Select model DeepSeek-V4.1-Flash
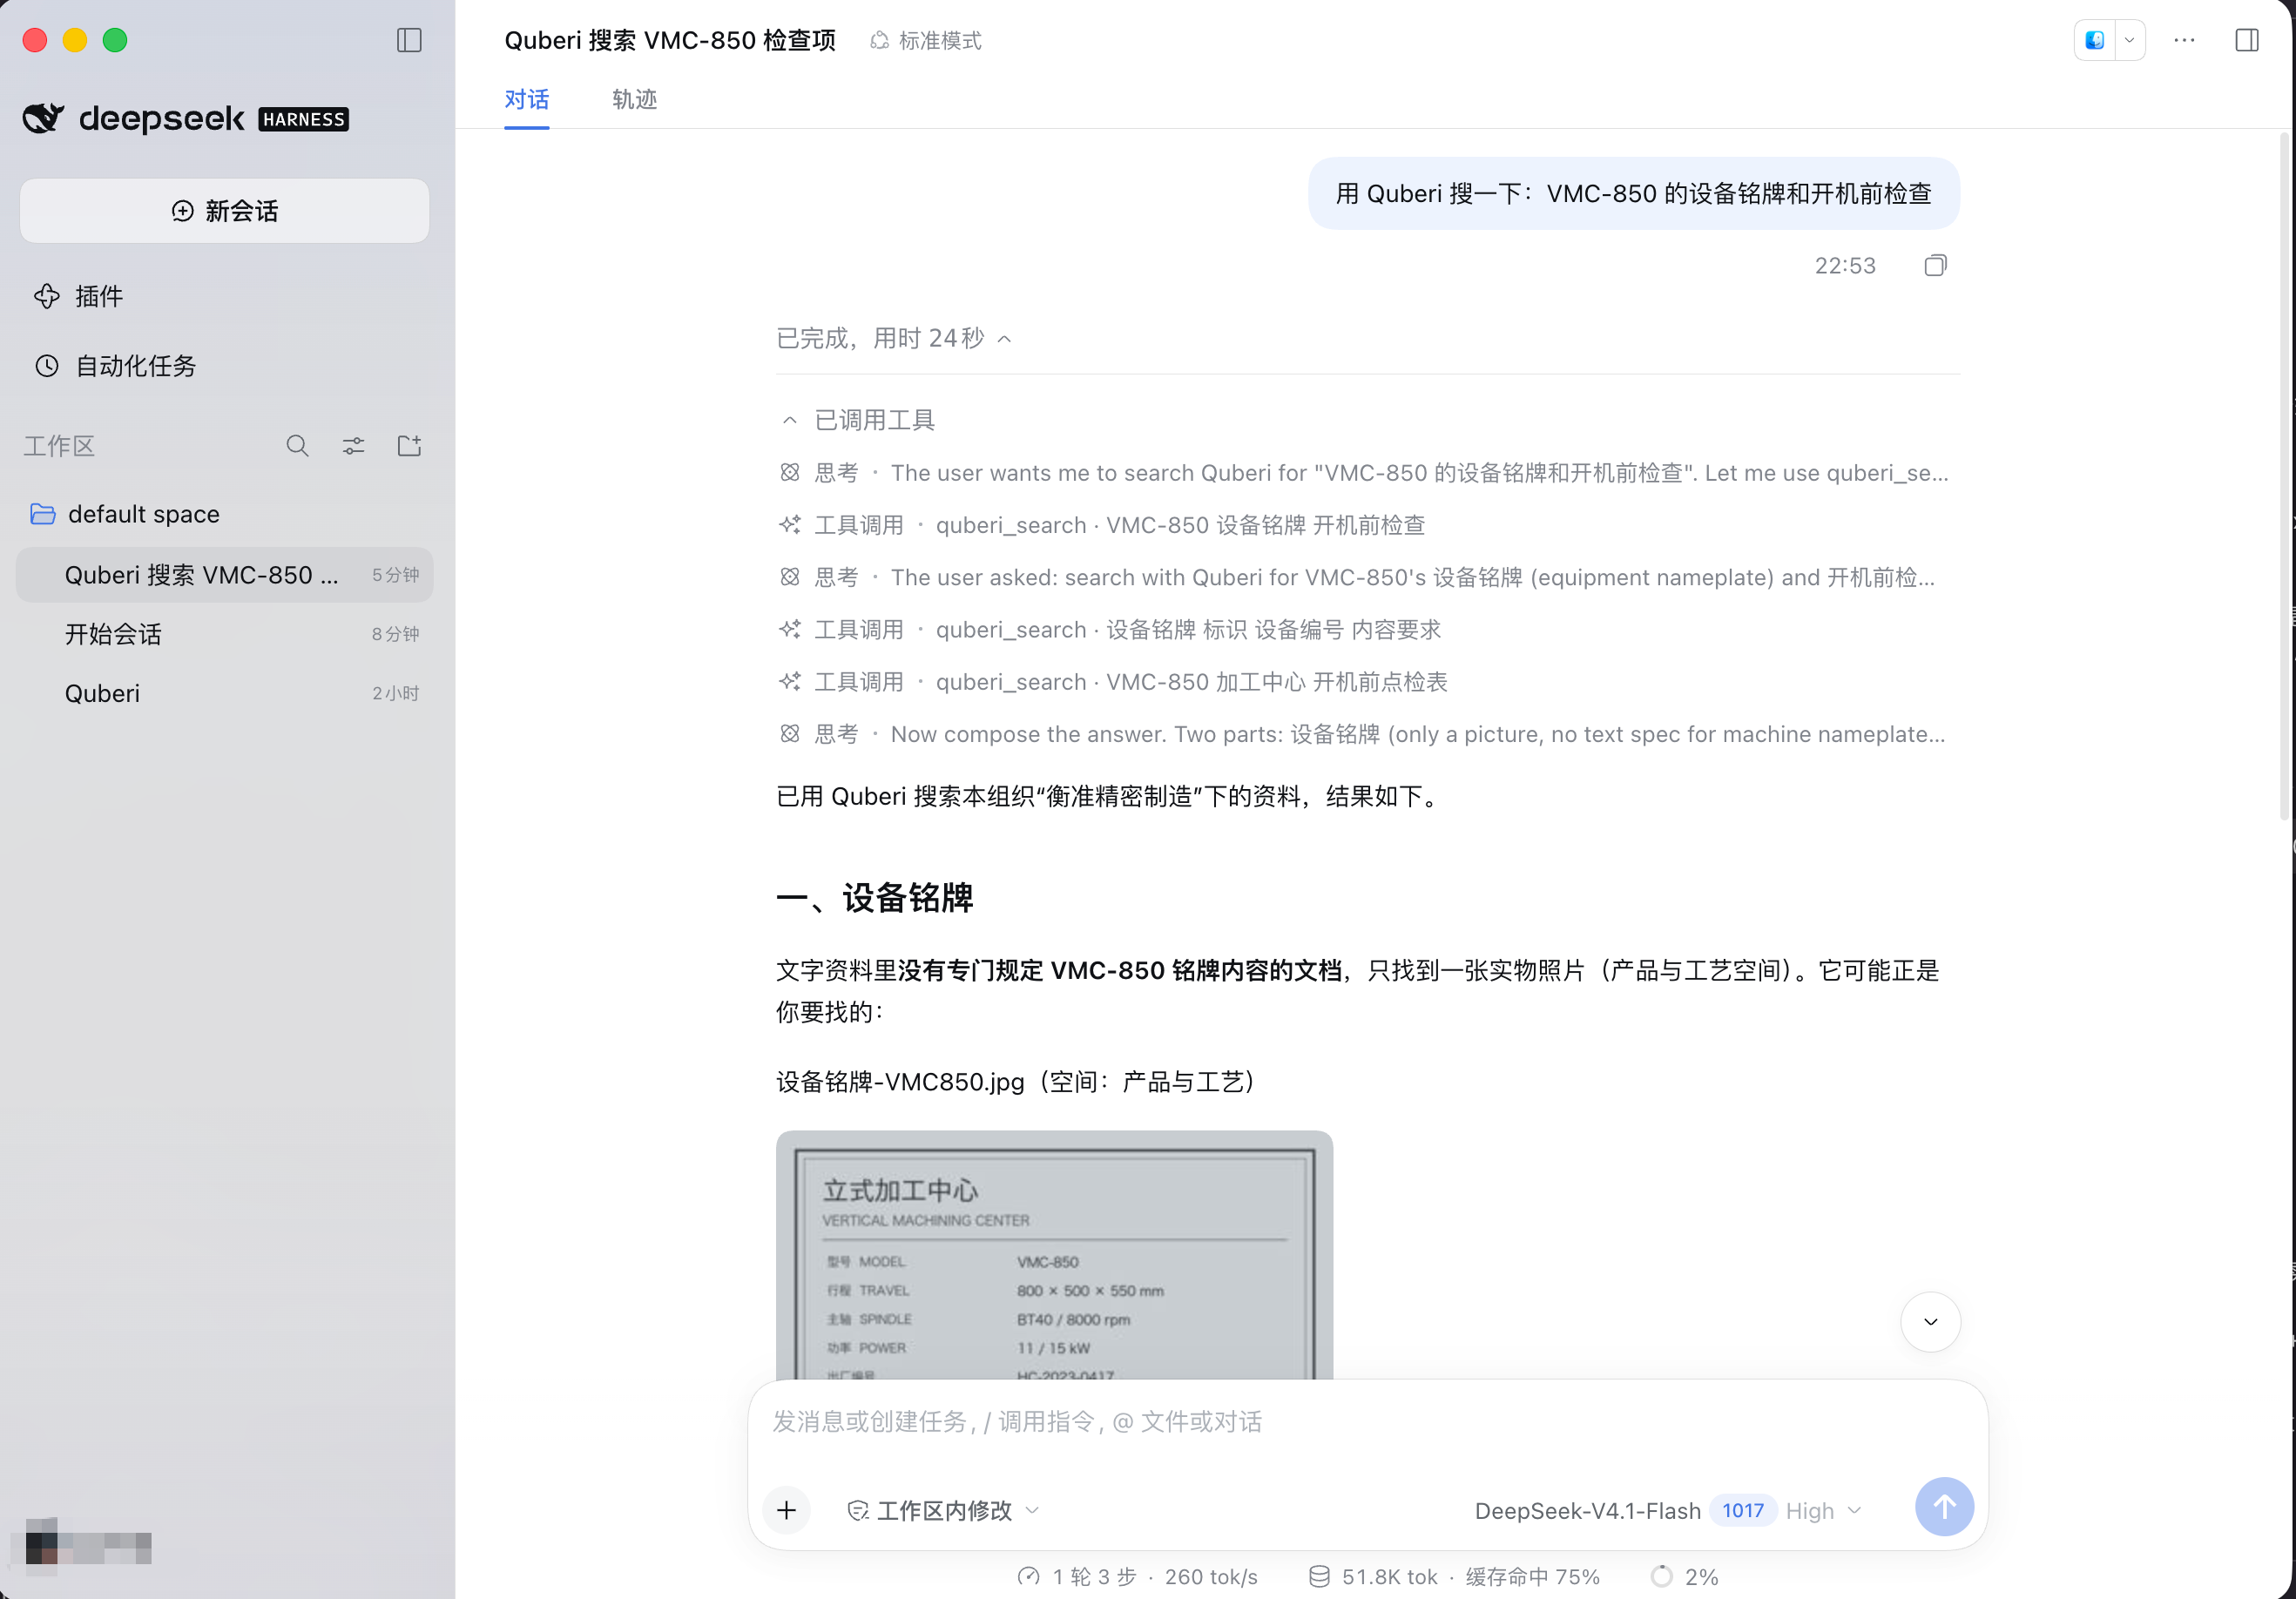The height and width of the screenshot is (1599, 2296). pos(1587,1510)
